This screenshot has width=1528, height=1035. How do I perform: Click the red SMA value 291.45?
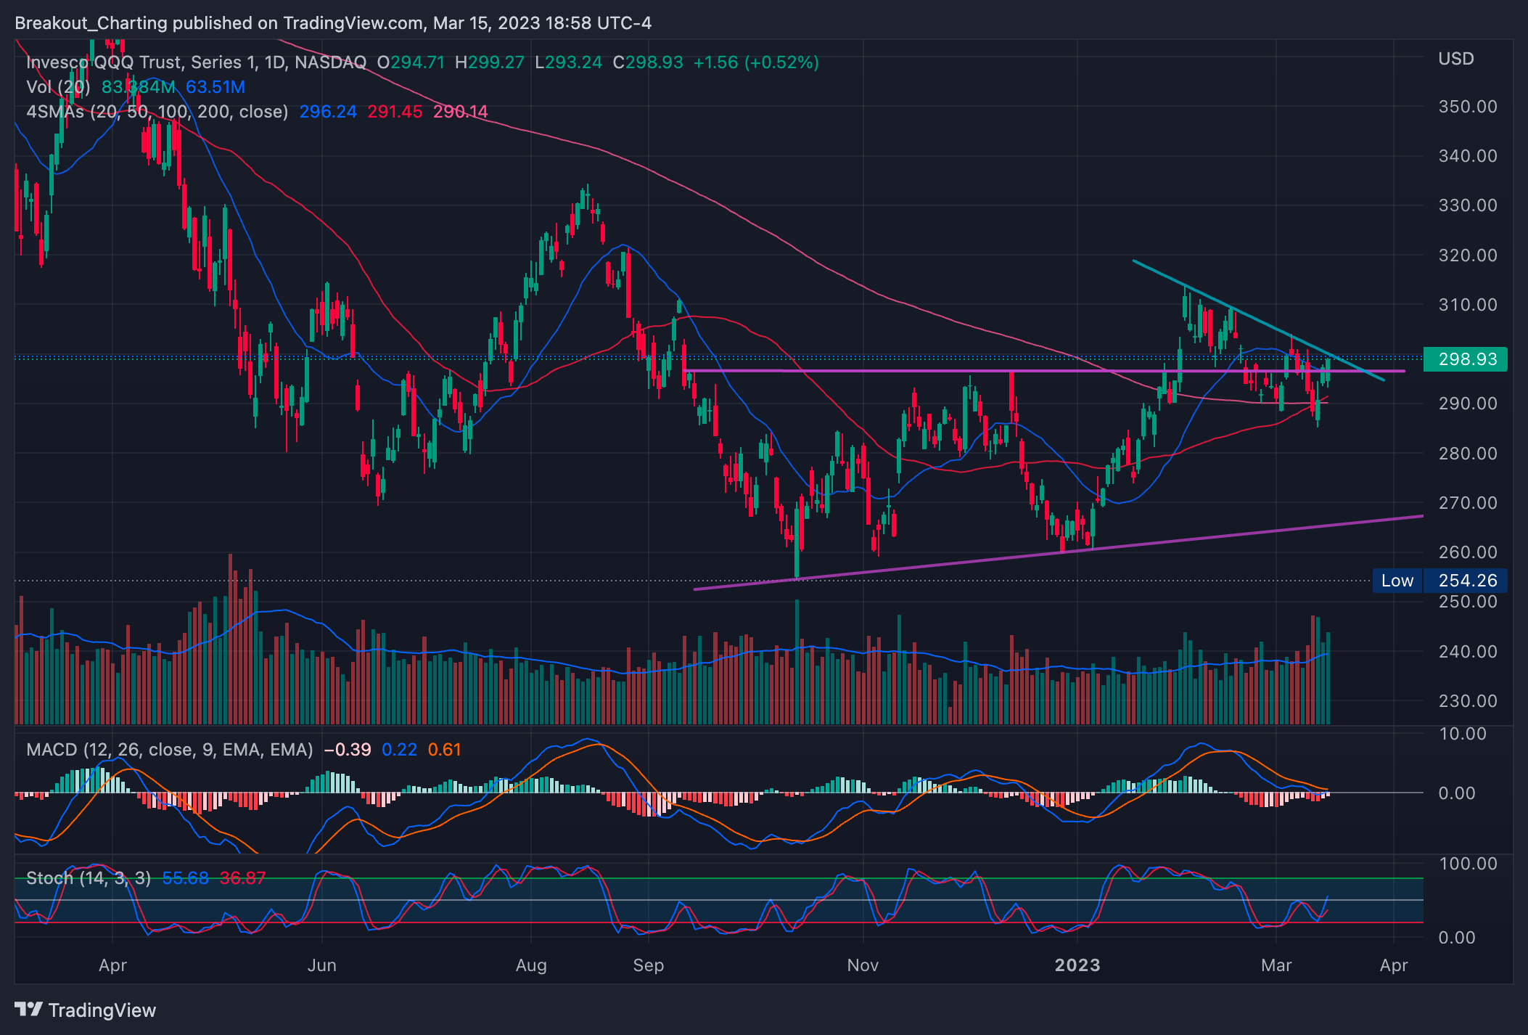tap(395, 112)
